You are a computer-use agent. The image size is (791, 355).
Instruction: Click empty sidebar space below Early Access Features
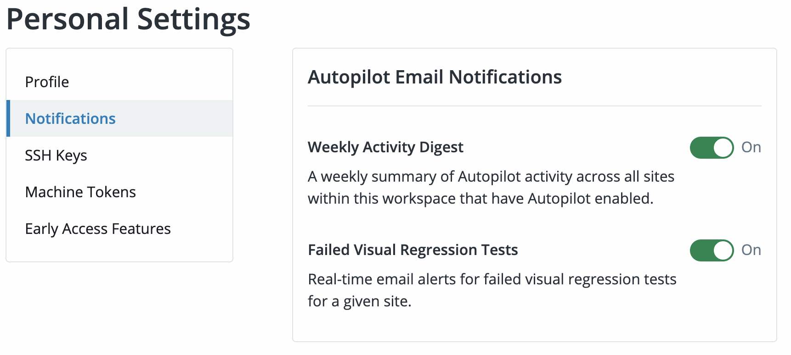[119, 250]
